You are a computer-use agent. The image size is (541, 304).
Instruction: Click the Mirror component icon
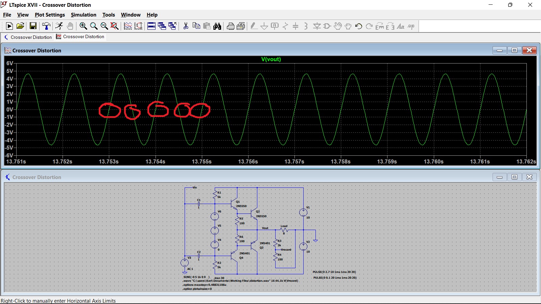390,26
